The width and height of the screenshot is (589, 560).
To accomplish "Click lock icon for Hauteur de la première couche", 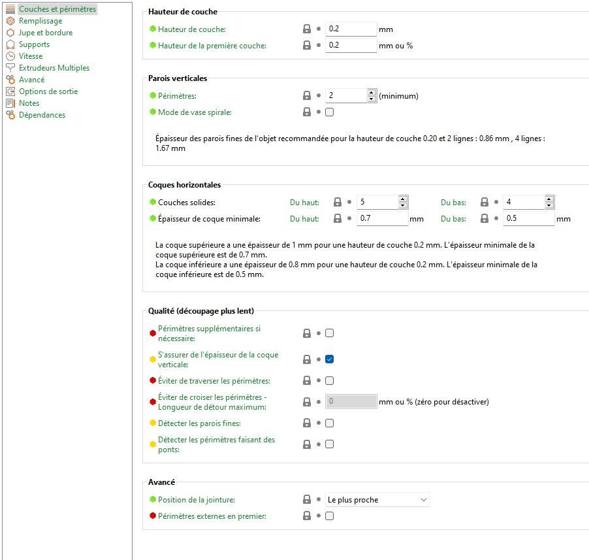I will click(x=307, y=45).
